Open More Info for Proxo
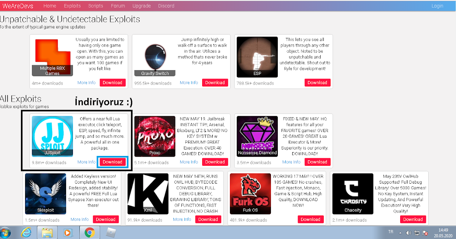456x239 pixels. point(189,162)
